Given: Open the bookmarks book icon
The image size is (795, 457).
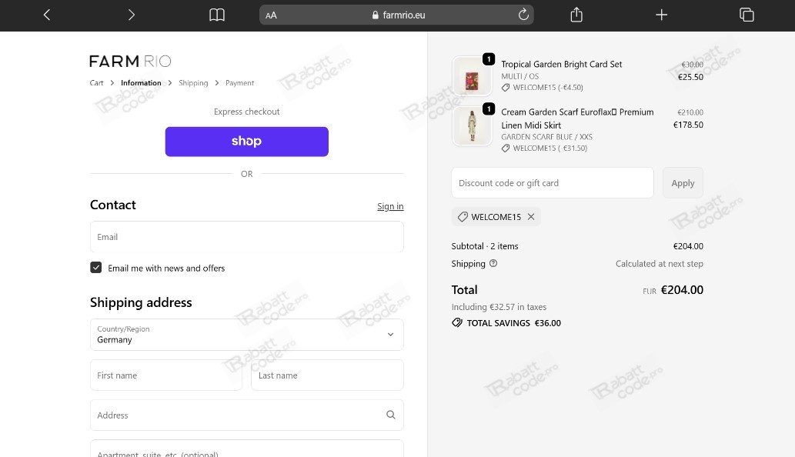Looking at the screenshot, I should coord(217,15).
